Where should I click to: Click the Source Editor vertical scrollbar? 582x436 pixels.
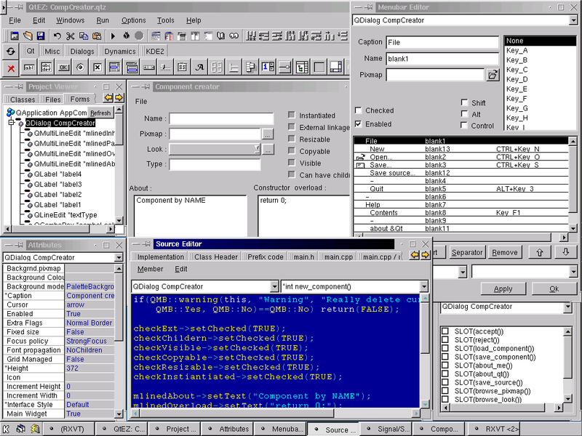[425, 350]
